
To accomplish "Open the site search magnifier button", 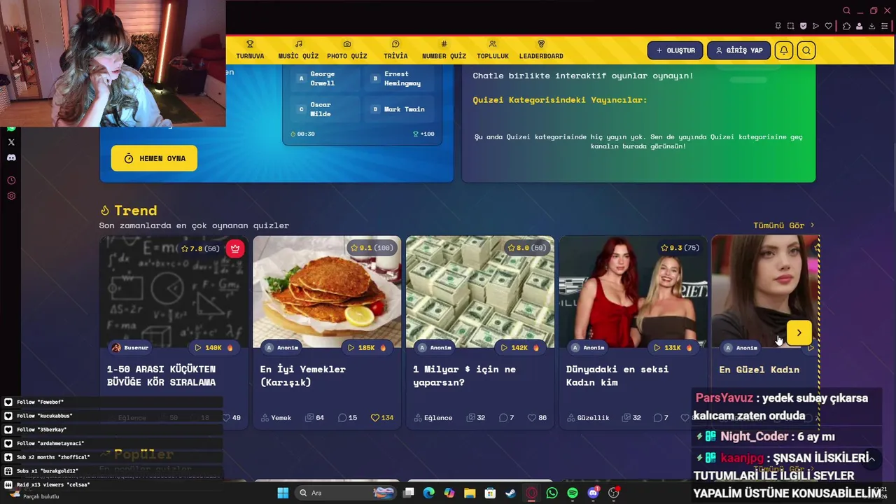I will point(806,50).
